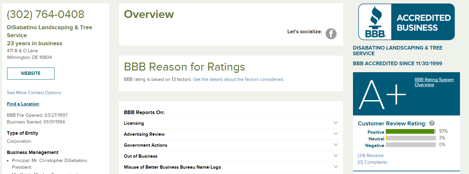Click the BBB Accredited Business seal
The image size is (469, 174).
click(406, 22)
